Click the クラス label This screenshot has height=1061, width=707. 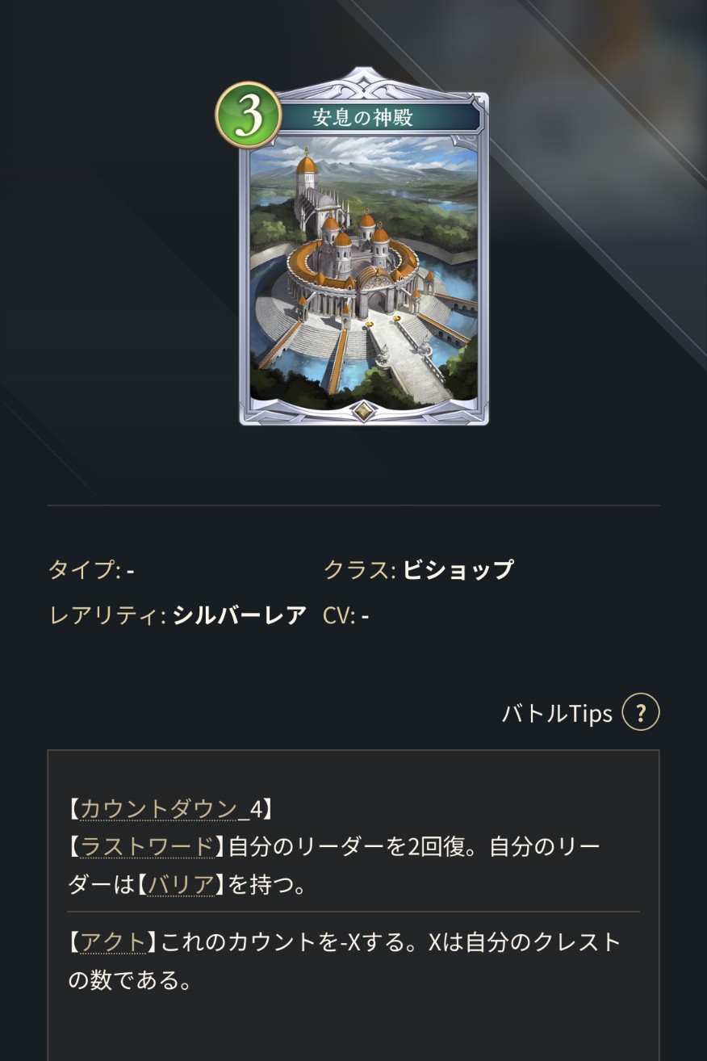(359, 569)
